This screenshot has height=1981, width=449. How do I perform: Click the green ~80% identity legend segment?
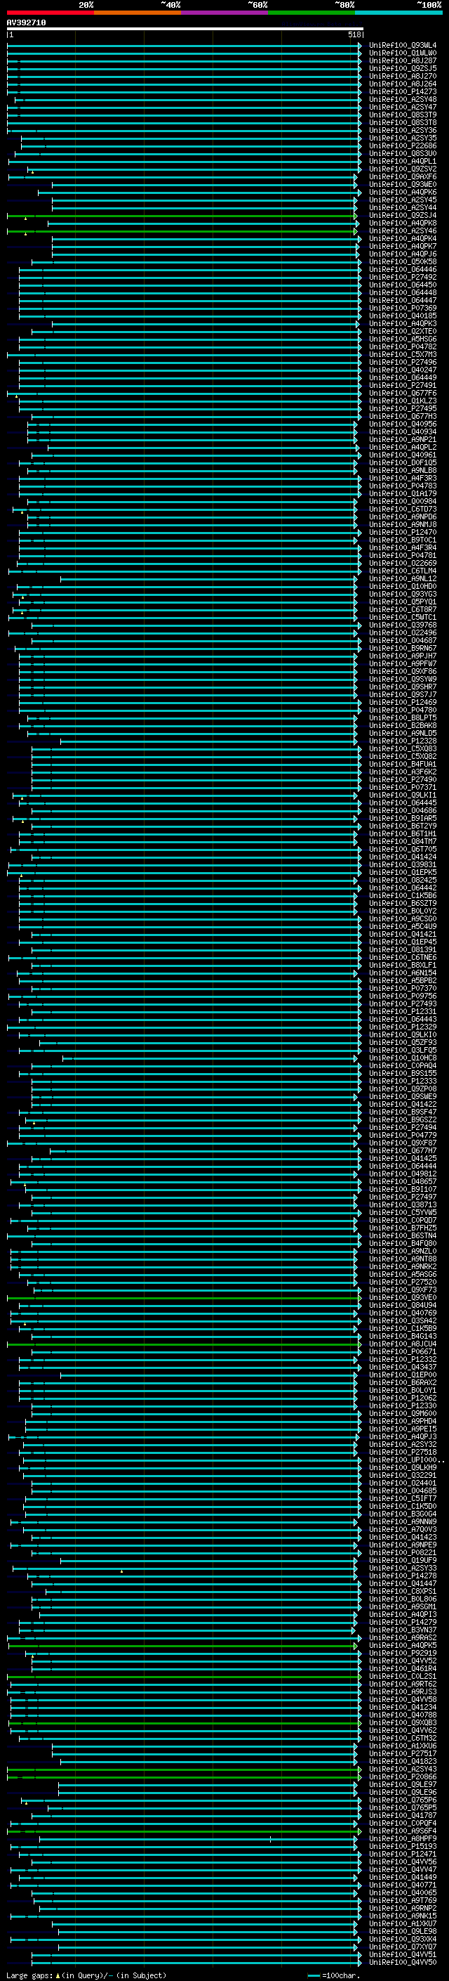click(x=311, y=13)
